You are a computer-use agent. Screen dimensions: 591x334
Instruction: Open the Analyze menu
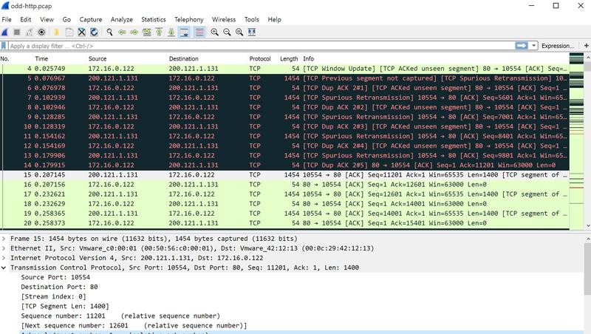coord(121,19)
